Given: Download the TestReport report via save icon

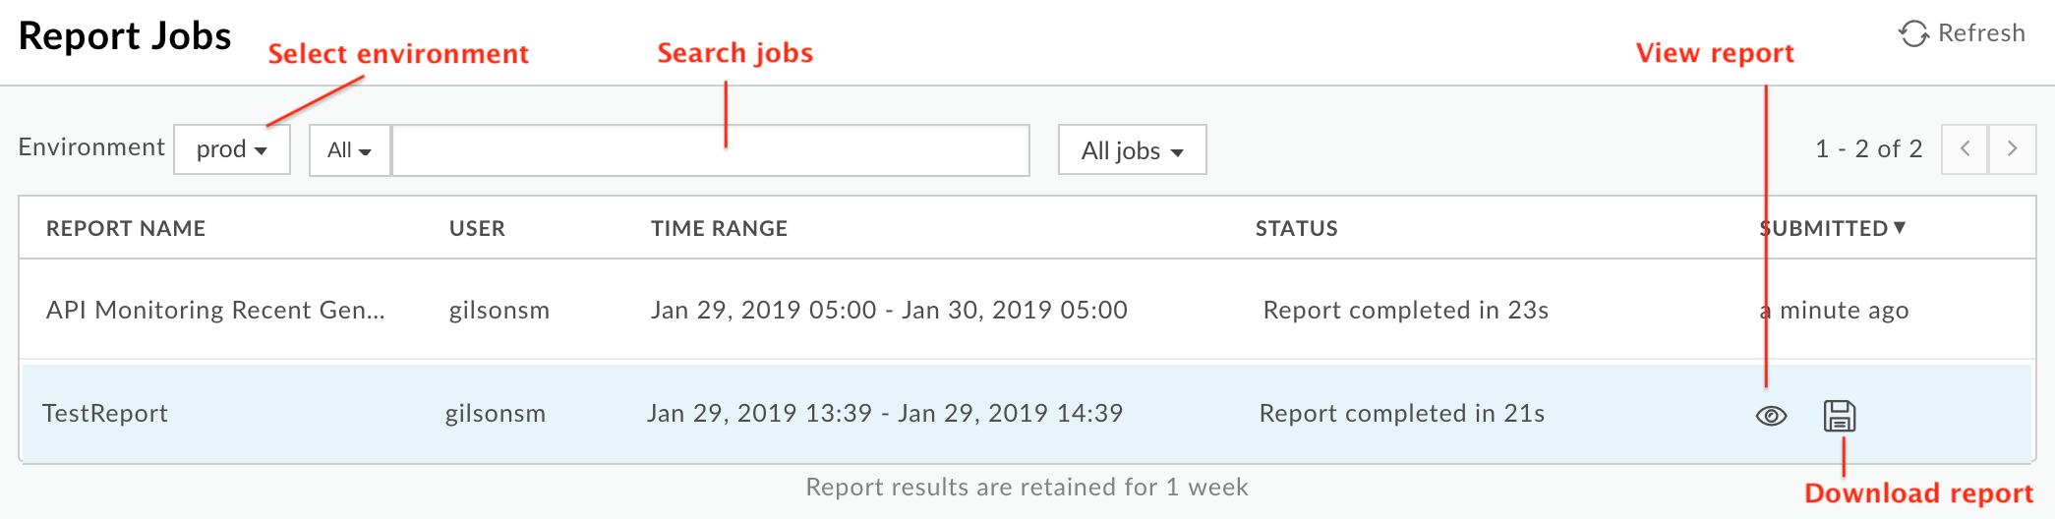Looking at the screenshot, I should tap(1839, 416).
